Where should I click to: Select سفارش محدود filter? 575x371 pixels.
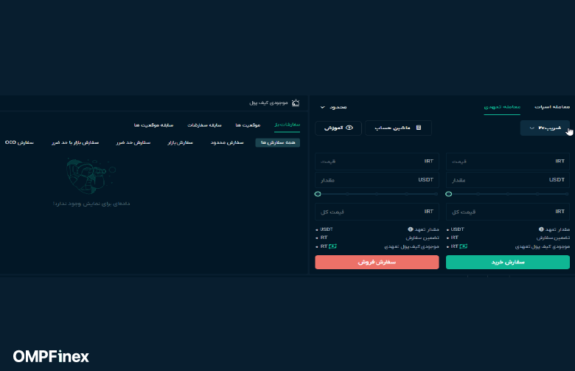pyautogui.click(x=227, y=142)
